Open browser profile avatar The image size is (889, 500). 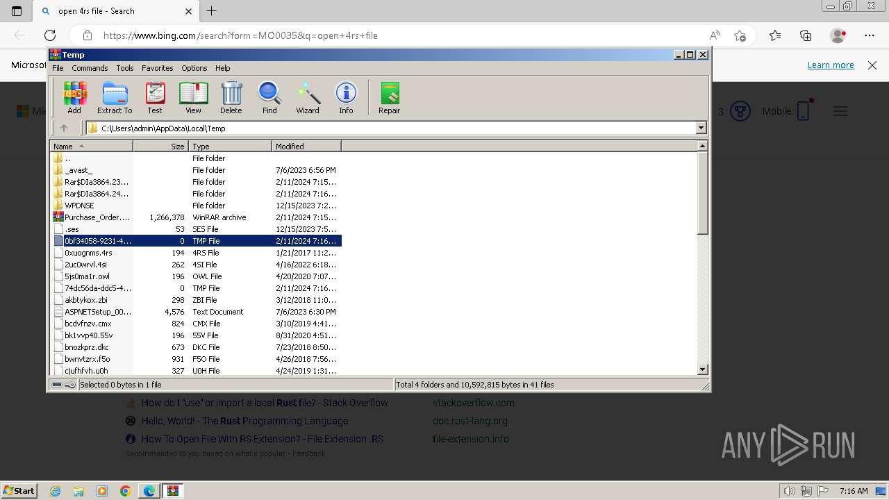tap(838, 35)
